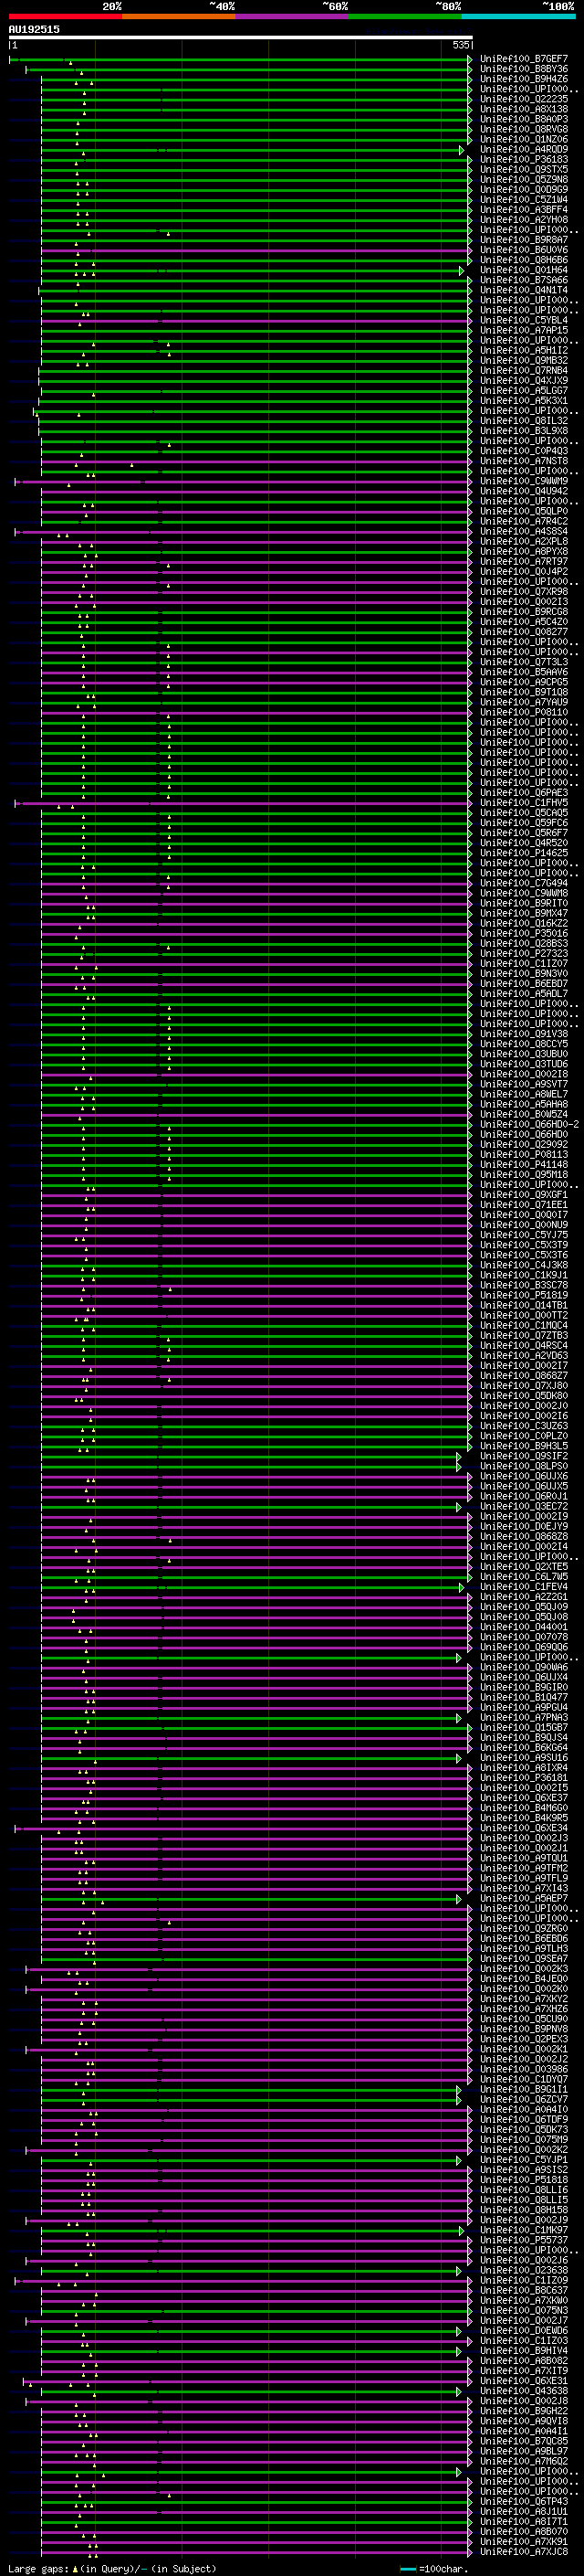The width and height of the screenshot is (584, 2576).
Task: Select the AU192515 query title
Action: (34, 29)
